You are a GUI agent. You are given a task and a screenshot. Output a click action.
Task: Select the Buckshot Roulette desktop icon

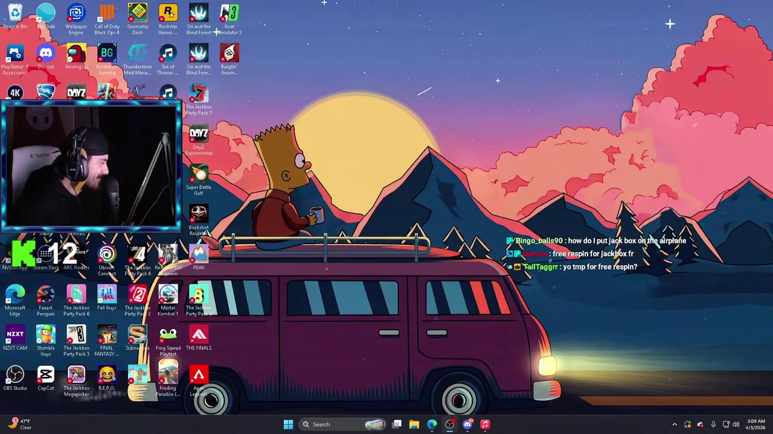tap(199, 221)
